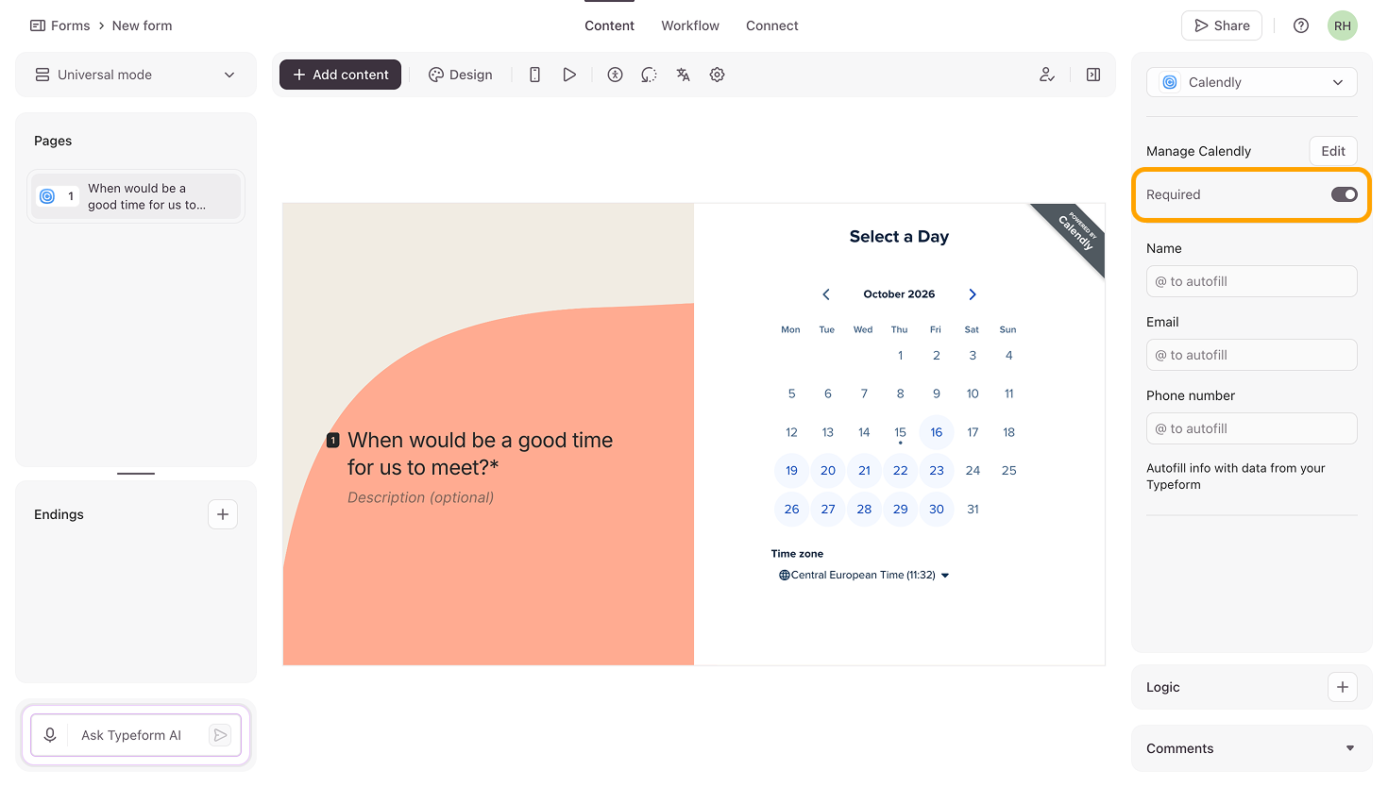
Task: Go to previous month in calendar
Action: point(826,294)
